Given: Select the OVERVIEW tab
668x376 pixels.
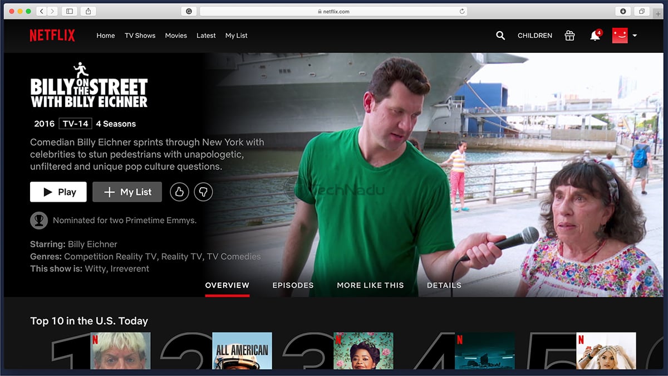Looking at the screenshot, I should click(x=227, y=285).
